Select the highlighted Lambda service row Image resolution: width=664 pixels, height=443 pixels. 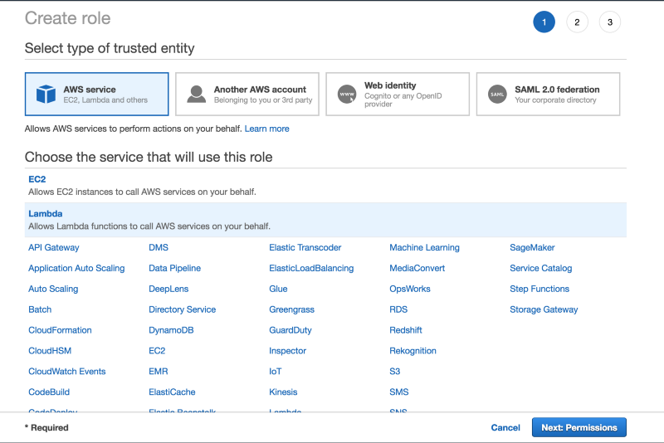[x=325, y=220]
